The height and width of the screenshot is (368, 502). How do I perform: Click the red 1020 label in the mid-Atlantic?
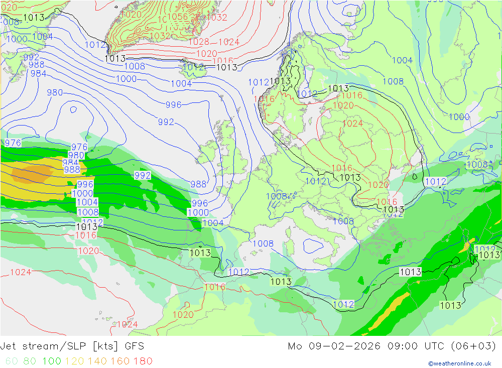(89, 251)
